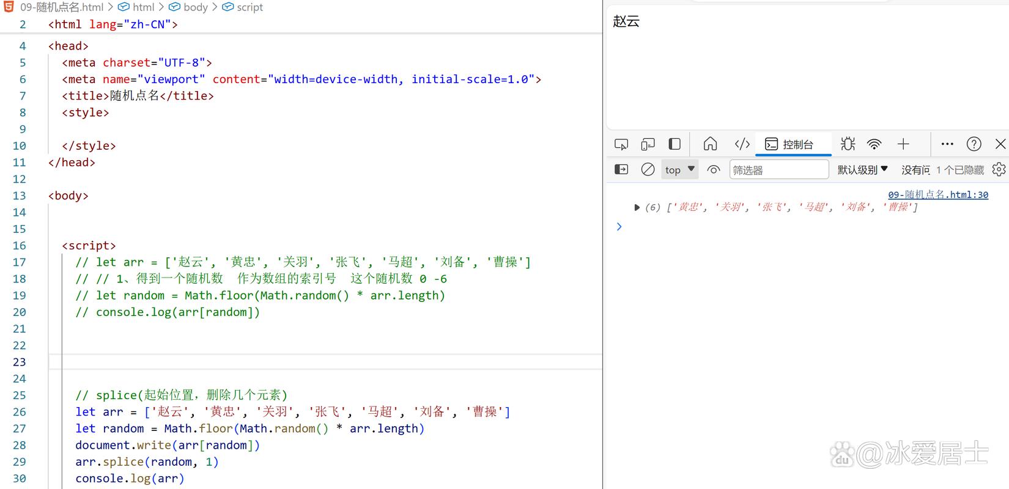
Task: Close DevTools with the X icon
Action: (x=1000, y=144)
